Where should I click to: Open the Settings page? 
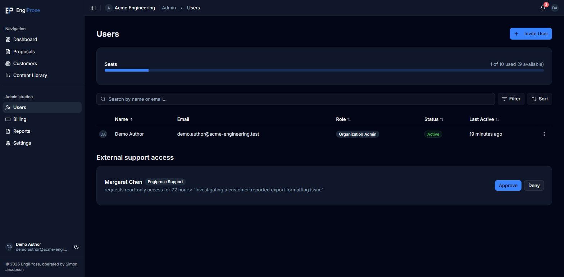pos(42,143)
